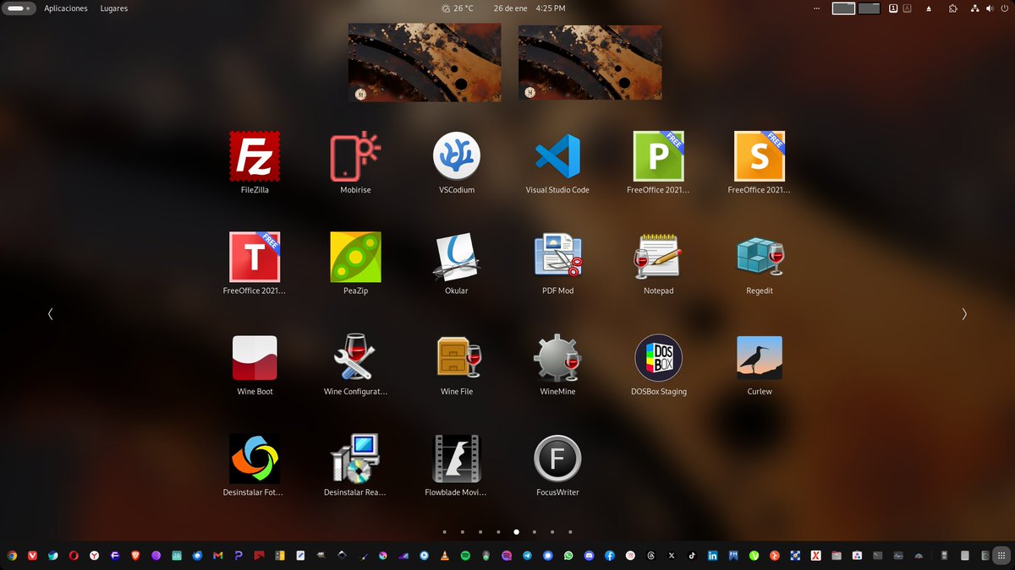Click the activities pill indicator
Viewport: 1015px width, 570px height.
(x=19, y=8)
